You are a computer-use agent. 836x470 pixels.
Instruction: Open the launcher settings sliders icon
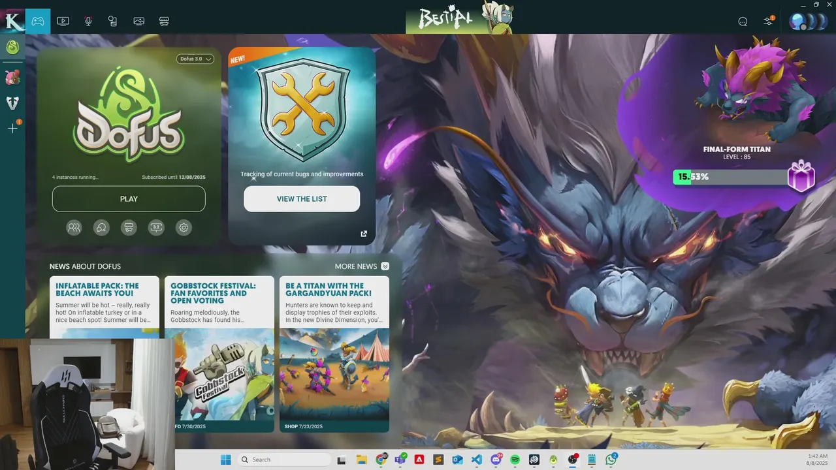pyautogui.click(x=768, y=22)
